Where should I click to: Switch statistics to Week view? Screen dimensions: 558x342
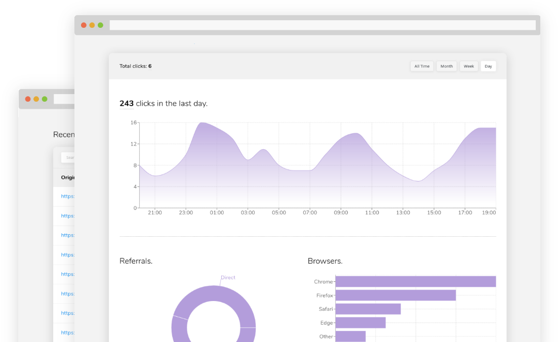469,66
